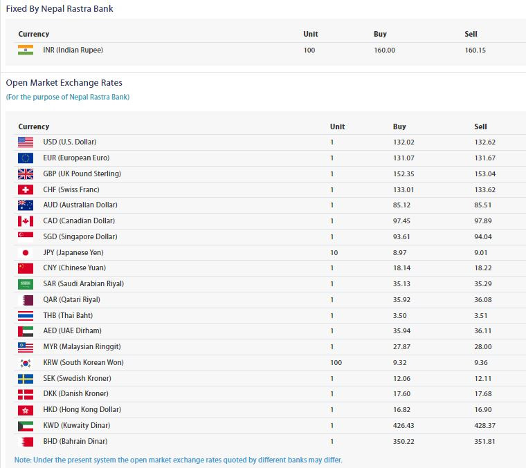The image size is (526, 468).
Task: Select the KWD sell rate 428.37
Action: point(485,426)
